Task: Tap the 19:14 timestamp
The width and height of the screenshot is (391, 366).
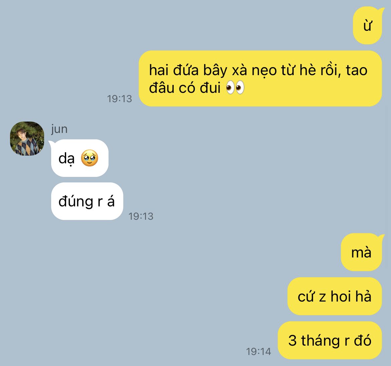Action: pyautogui.click(x=258, y=352)
